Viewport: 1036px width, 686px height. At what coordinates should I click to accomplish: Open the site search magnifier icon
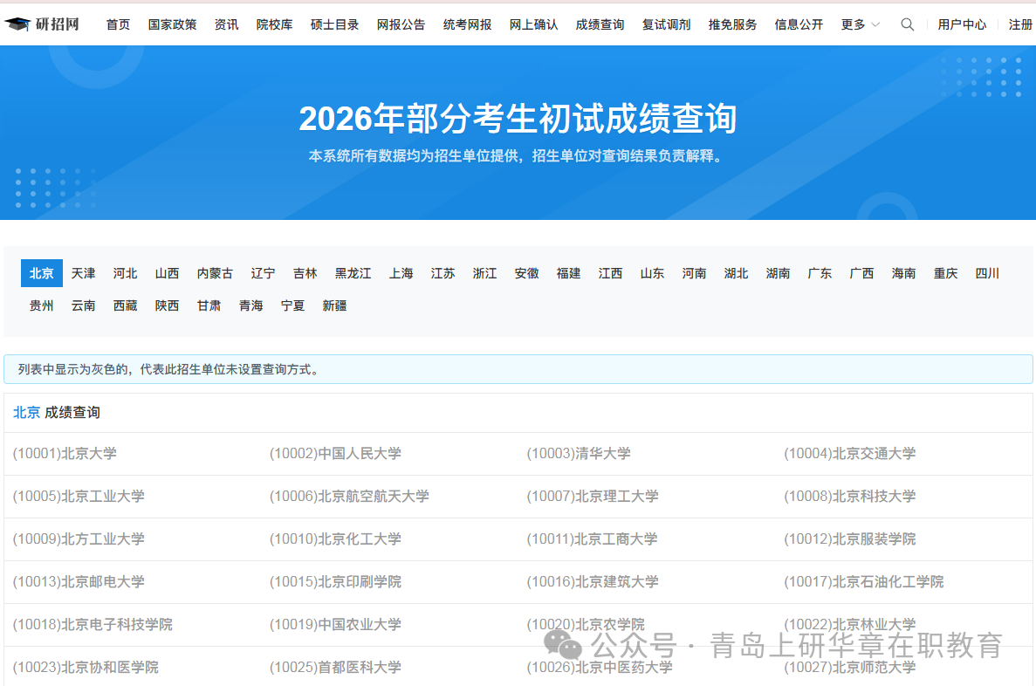click(x=907, y=24)
